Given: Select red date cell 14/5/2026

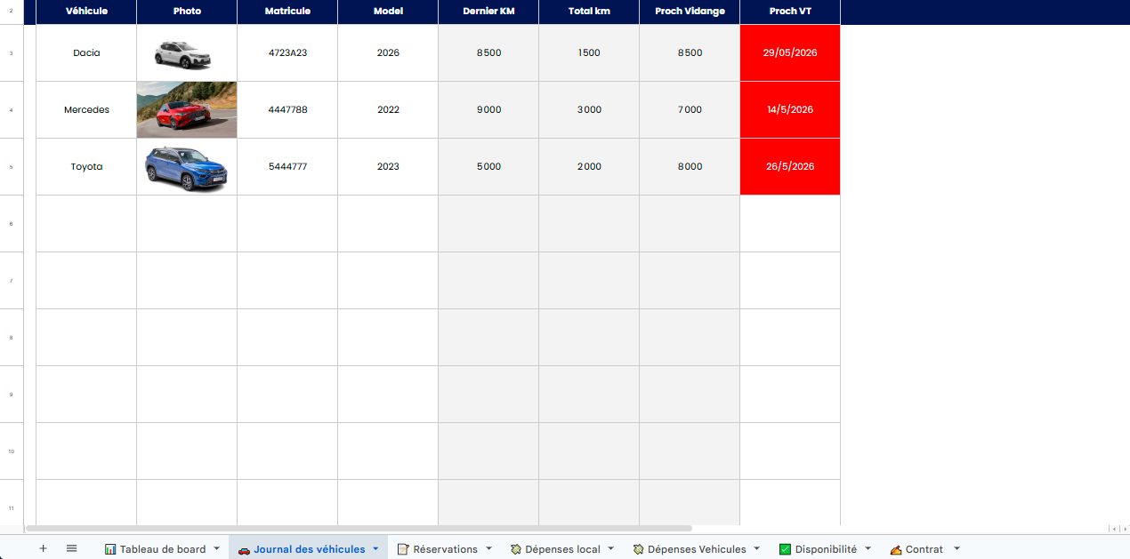Looking at the screenshot, I should (790, 110).
